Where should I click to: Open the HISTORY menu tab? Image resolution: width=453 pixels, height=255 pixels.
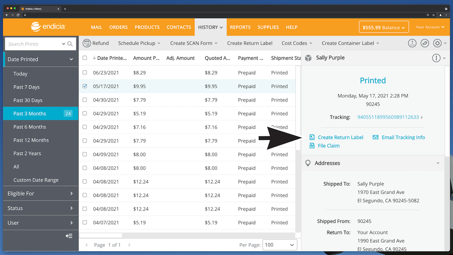coord(210,27)
